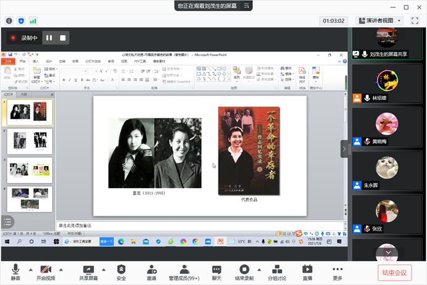Click 结束会议 to end meeting
Image resolution: width=427 pixels, height=285 pixels.
(x=394, y=273)
